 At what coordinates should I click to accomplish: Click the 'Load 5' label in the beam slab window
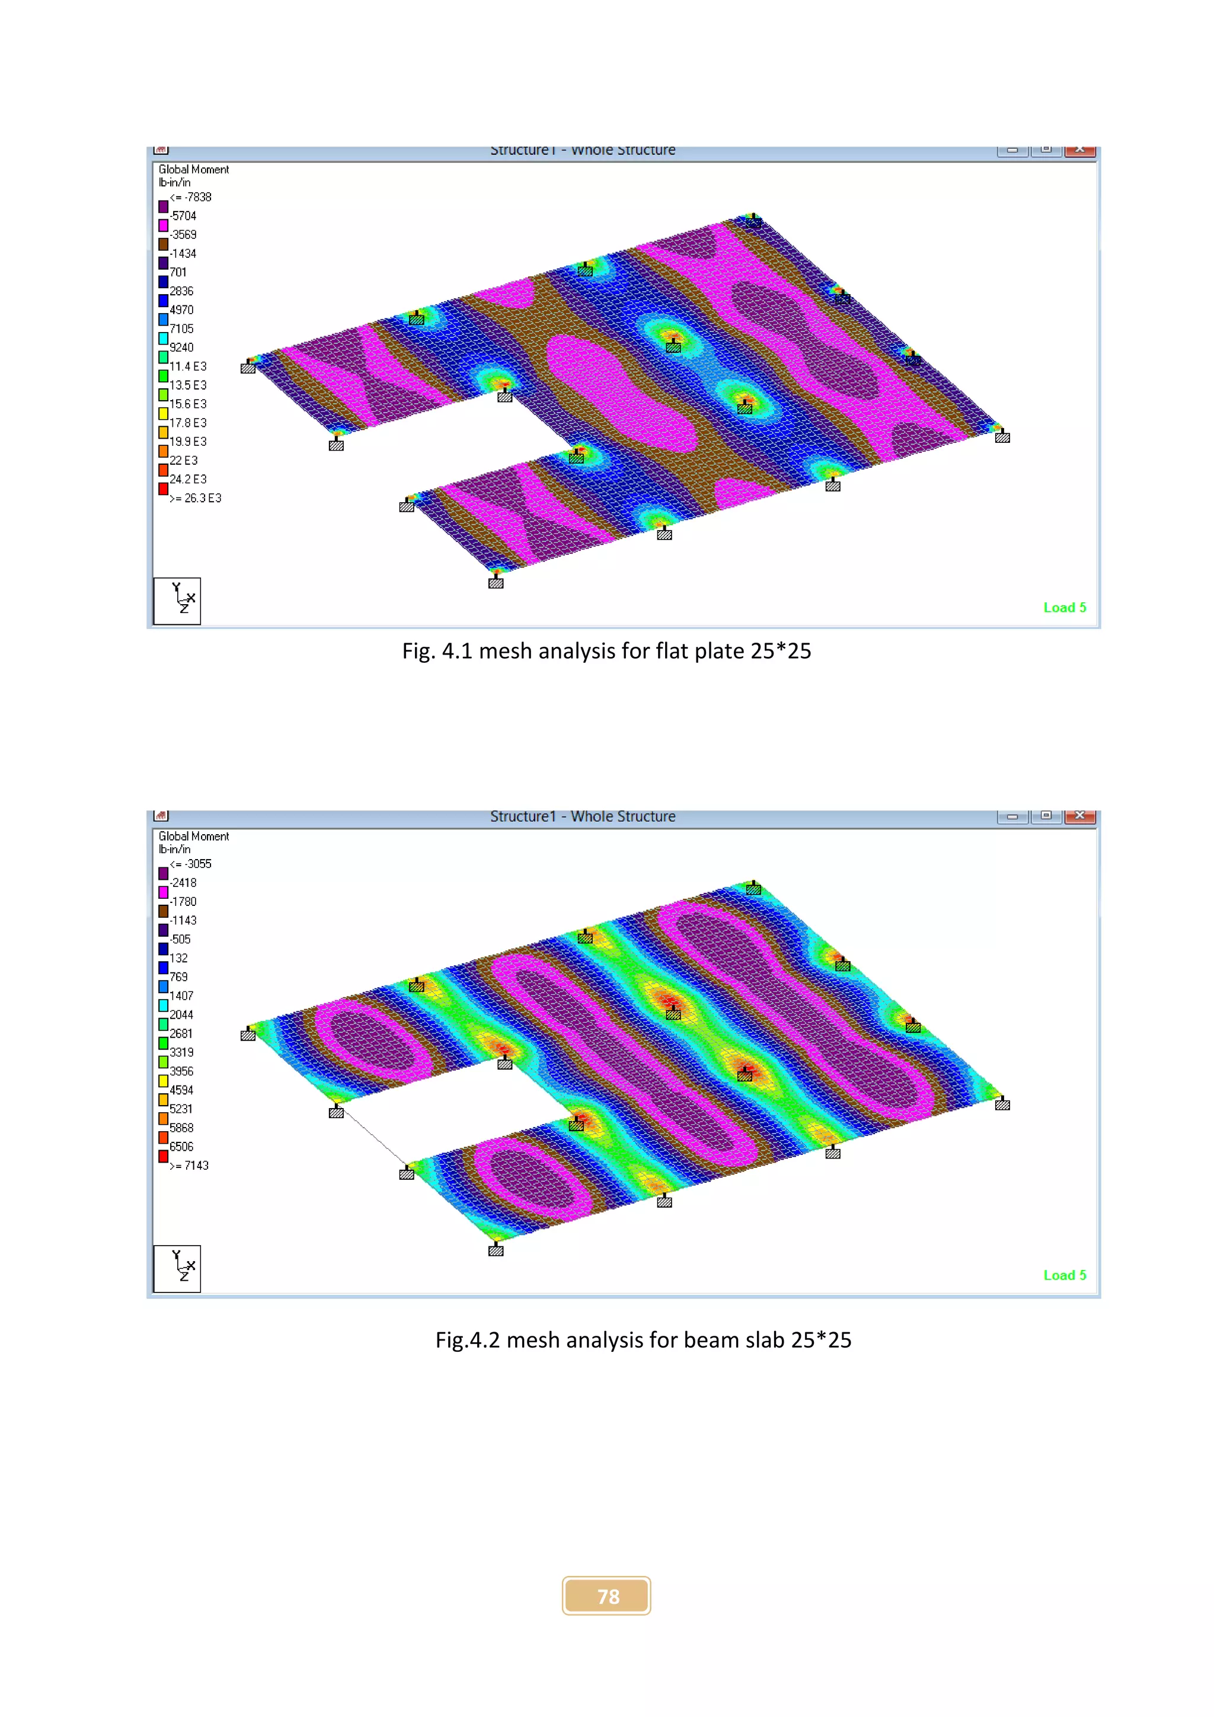[1065, 1276]
